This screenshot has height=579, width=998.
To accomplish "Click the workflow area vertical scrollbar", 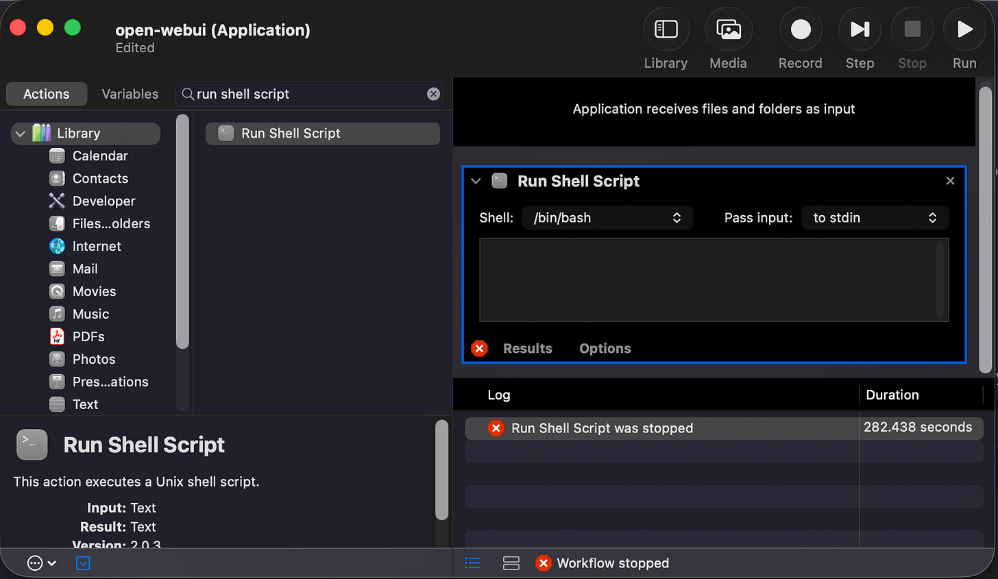I will coord(986,230).
